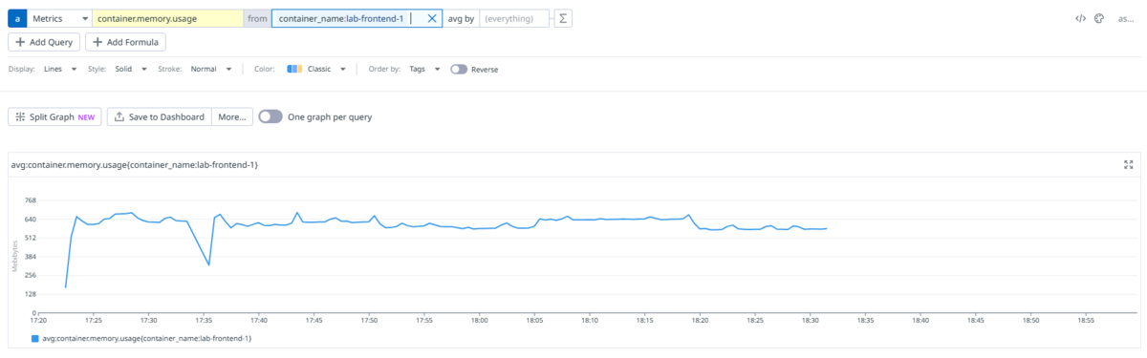Click the (everything) group-by field
This screenshot has height=358, width=1147.
[x=513, y=18]
